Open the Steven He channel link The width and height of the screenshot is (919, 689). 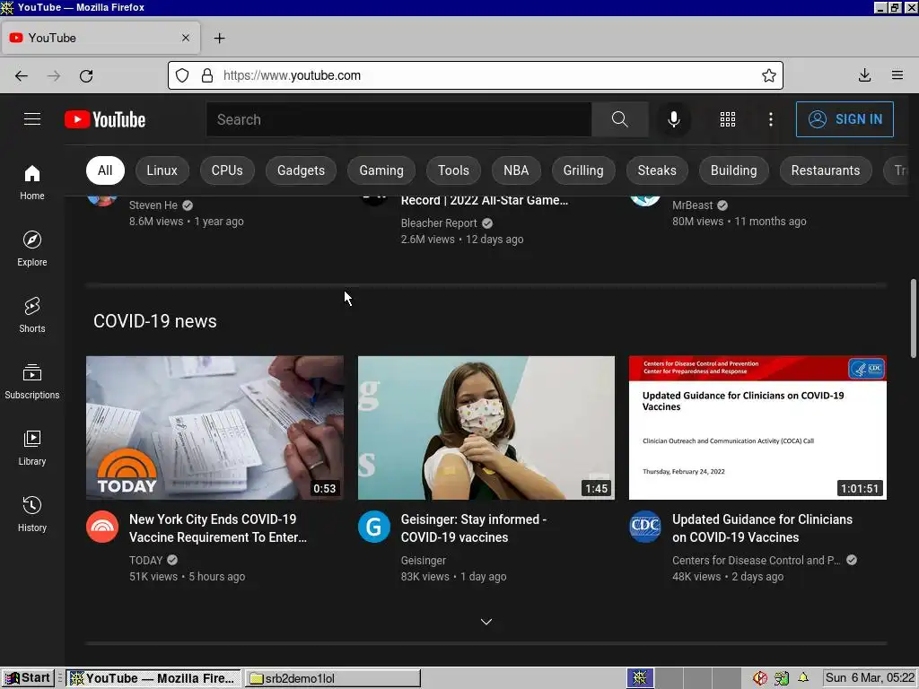coord(153,205)
